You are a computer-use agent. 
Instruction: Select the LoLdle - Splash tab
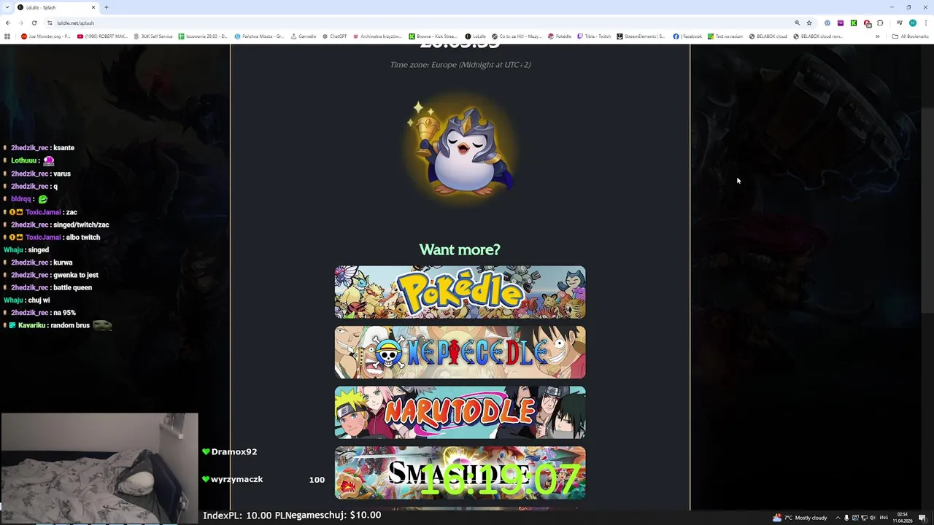57,7
